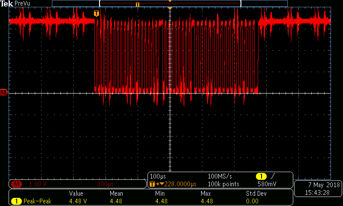Image resolution: width=343 pixels, height=206 pixels.
Task: Click the Value column header
Action: pyautogui.click(x=76, y=194)
